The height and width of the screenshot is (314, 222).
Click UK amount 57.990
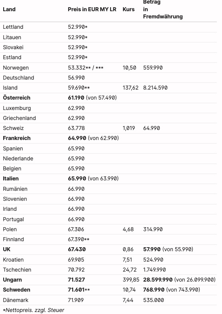pyautogui.click(x=152, y=249)
